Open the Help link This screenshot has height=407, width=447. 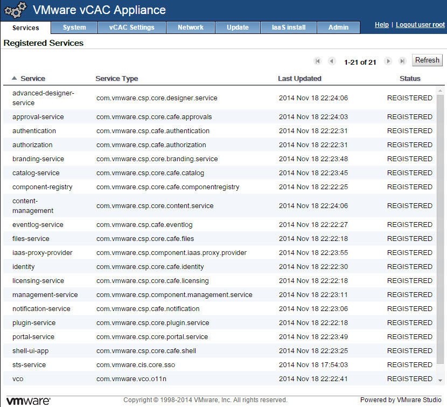tap(381, 25)
